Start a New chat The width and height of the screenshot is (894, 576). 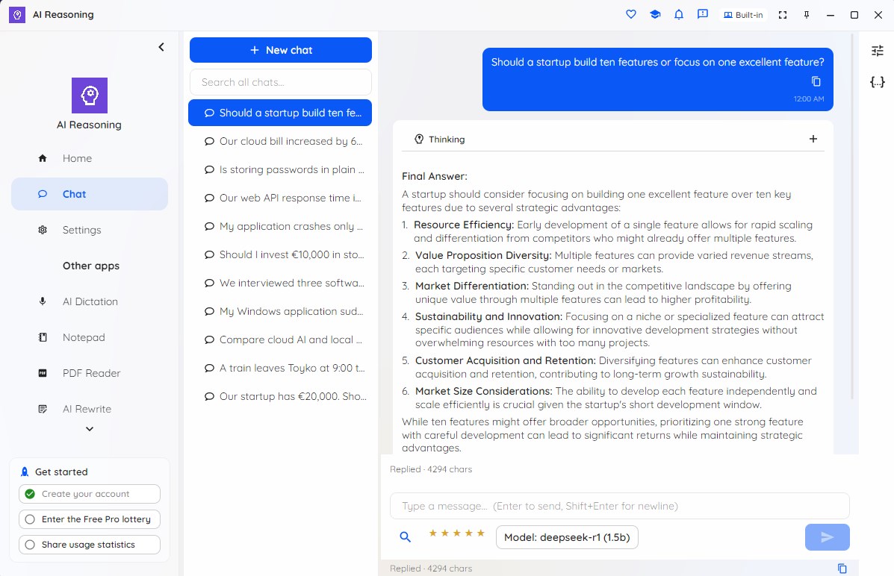[281, 50]
